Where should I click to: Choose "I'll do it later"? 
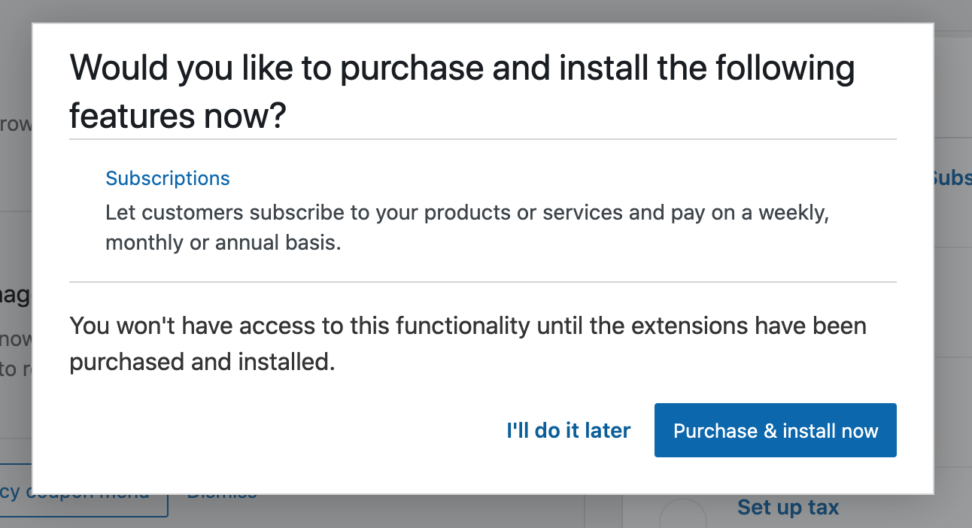[x=569, y=430]
